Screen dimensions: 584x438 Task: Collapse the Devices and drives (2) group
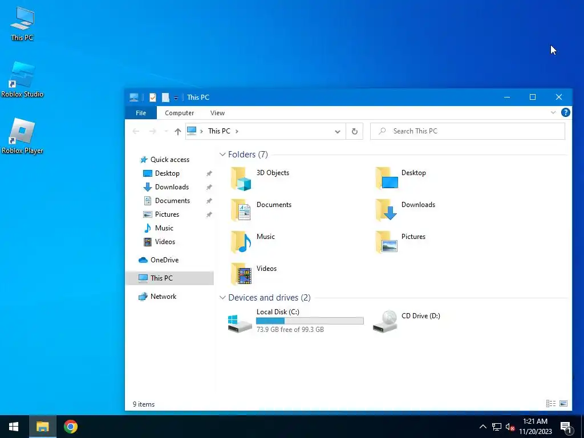click(222, 298)
